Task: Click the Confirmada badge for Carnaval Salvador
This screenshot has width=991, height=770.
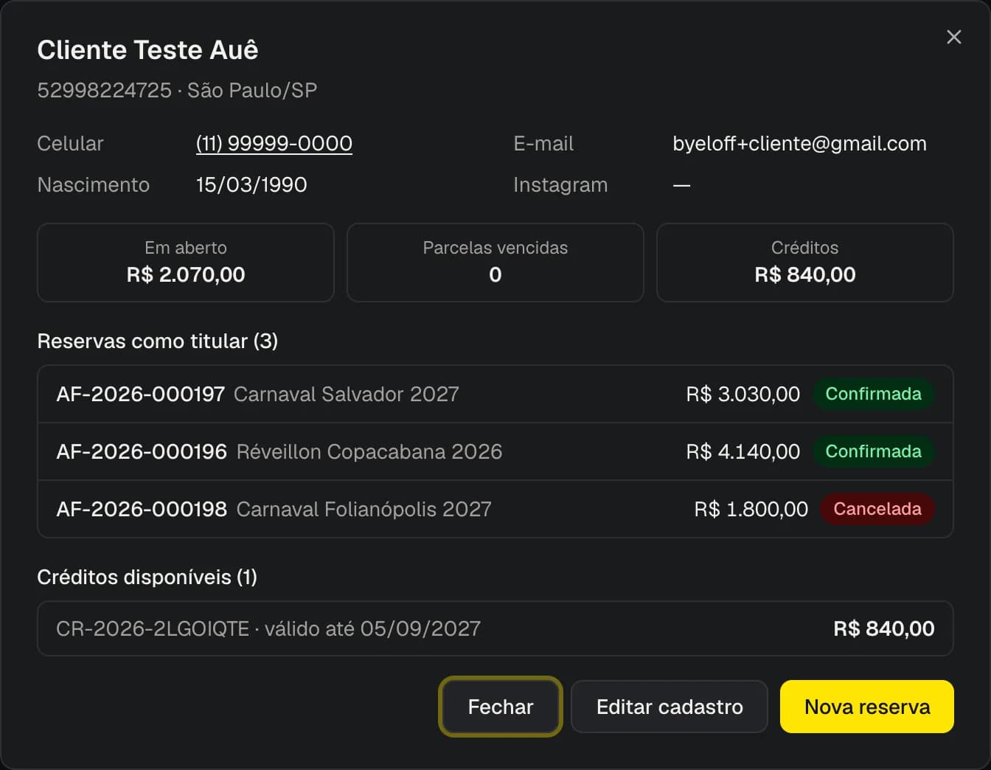Action: [873, 394]
